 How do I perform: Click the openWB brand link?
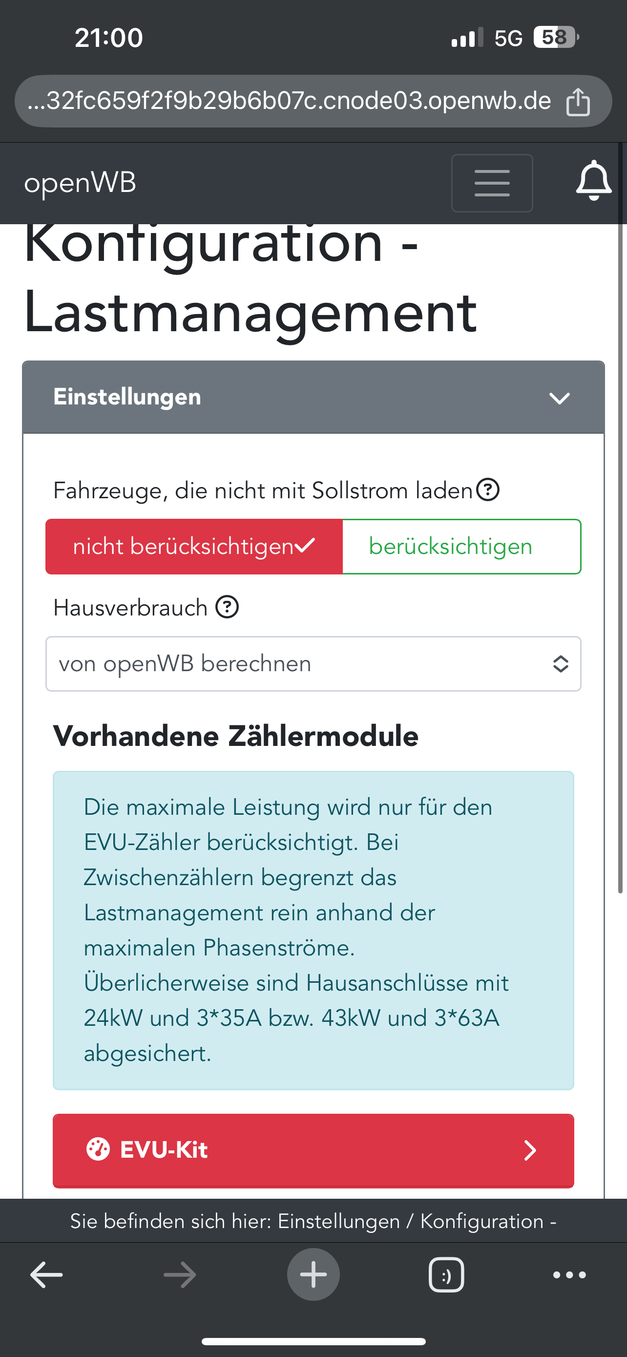80,183
